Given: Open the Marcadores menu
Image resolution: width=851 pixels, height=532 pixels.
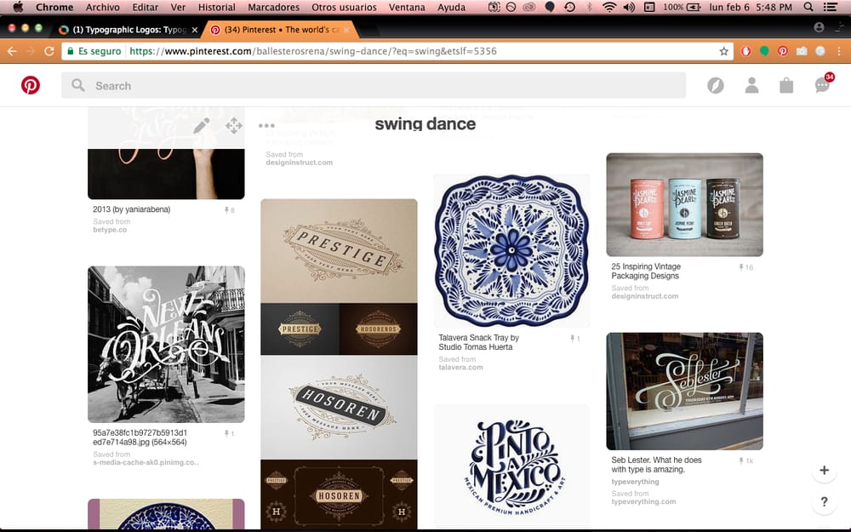Looking at the screenshot, I should tap(273, 7).
